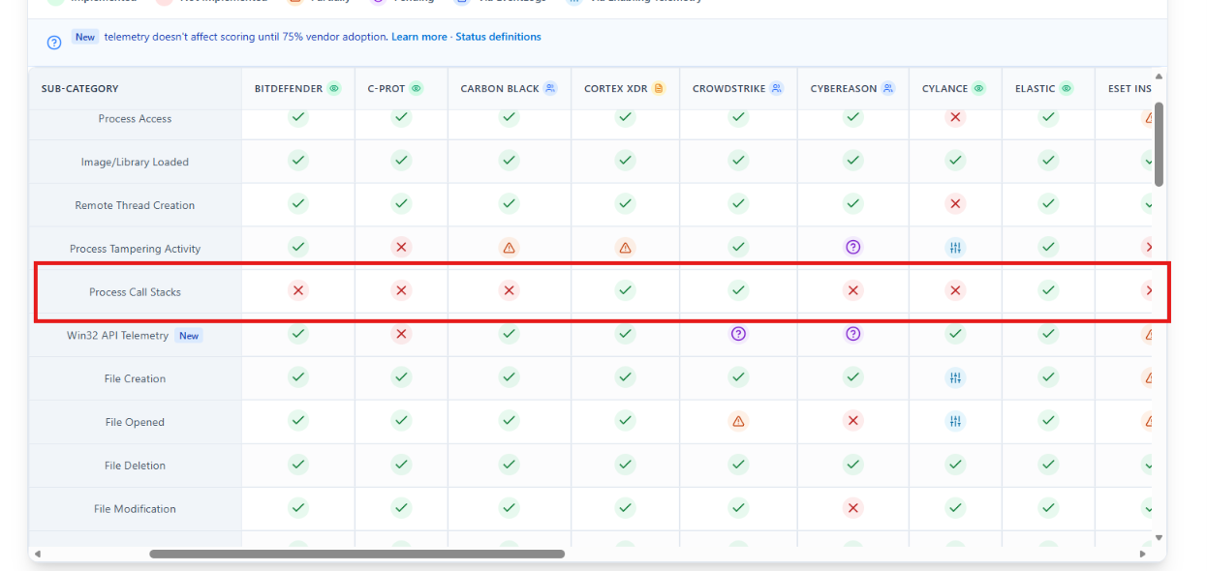Click the eye icon next to C-Prot header
This screenshot has width=1207, height=571.
coord(417,88)
